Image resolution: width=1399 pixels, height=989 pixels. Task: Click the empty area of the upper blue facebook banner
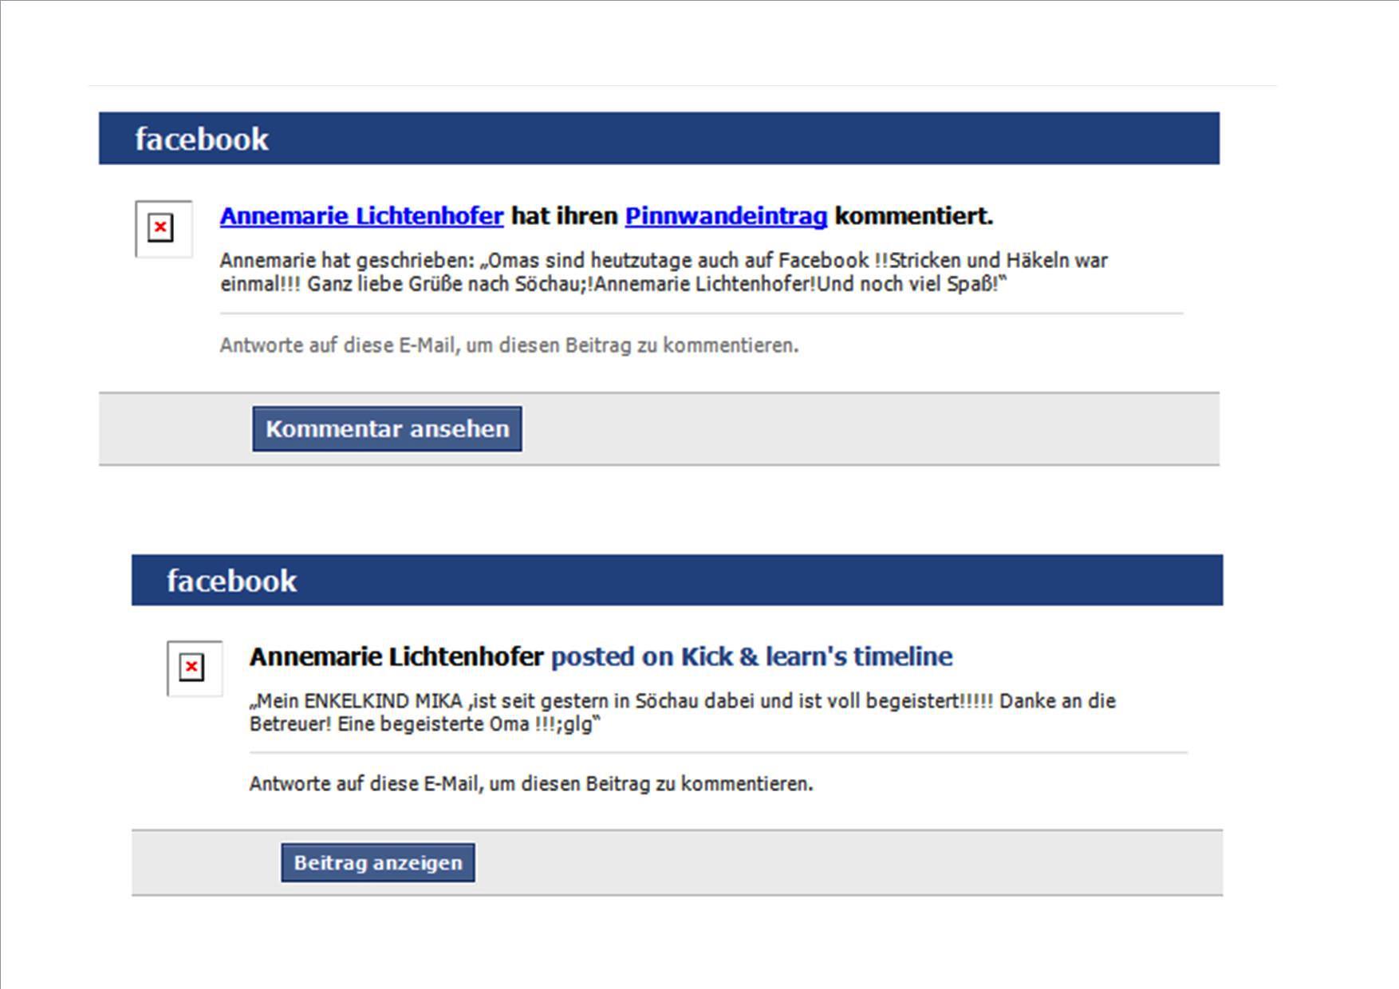point(742,139)
